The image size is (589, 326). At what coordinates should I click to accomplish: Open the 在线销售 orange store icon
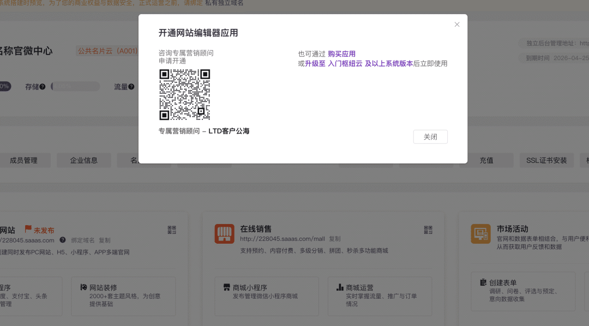coord(224,234)
